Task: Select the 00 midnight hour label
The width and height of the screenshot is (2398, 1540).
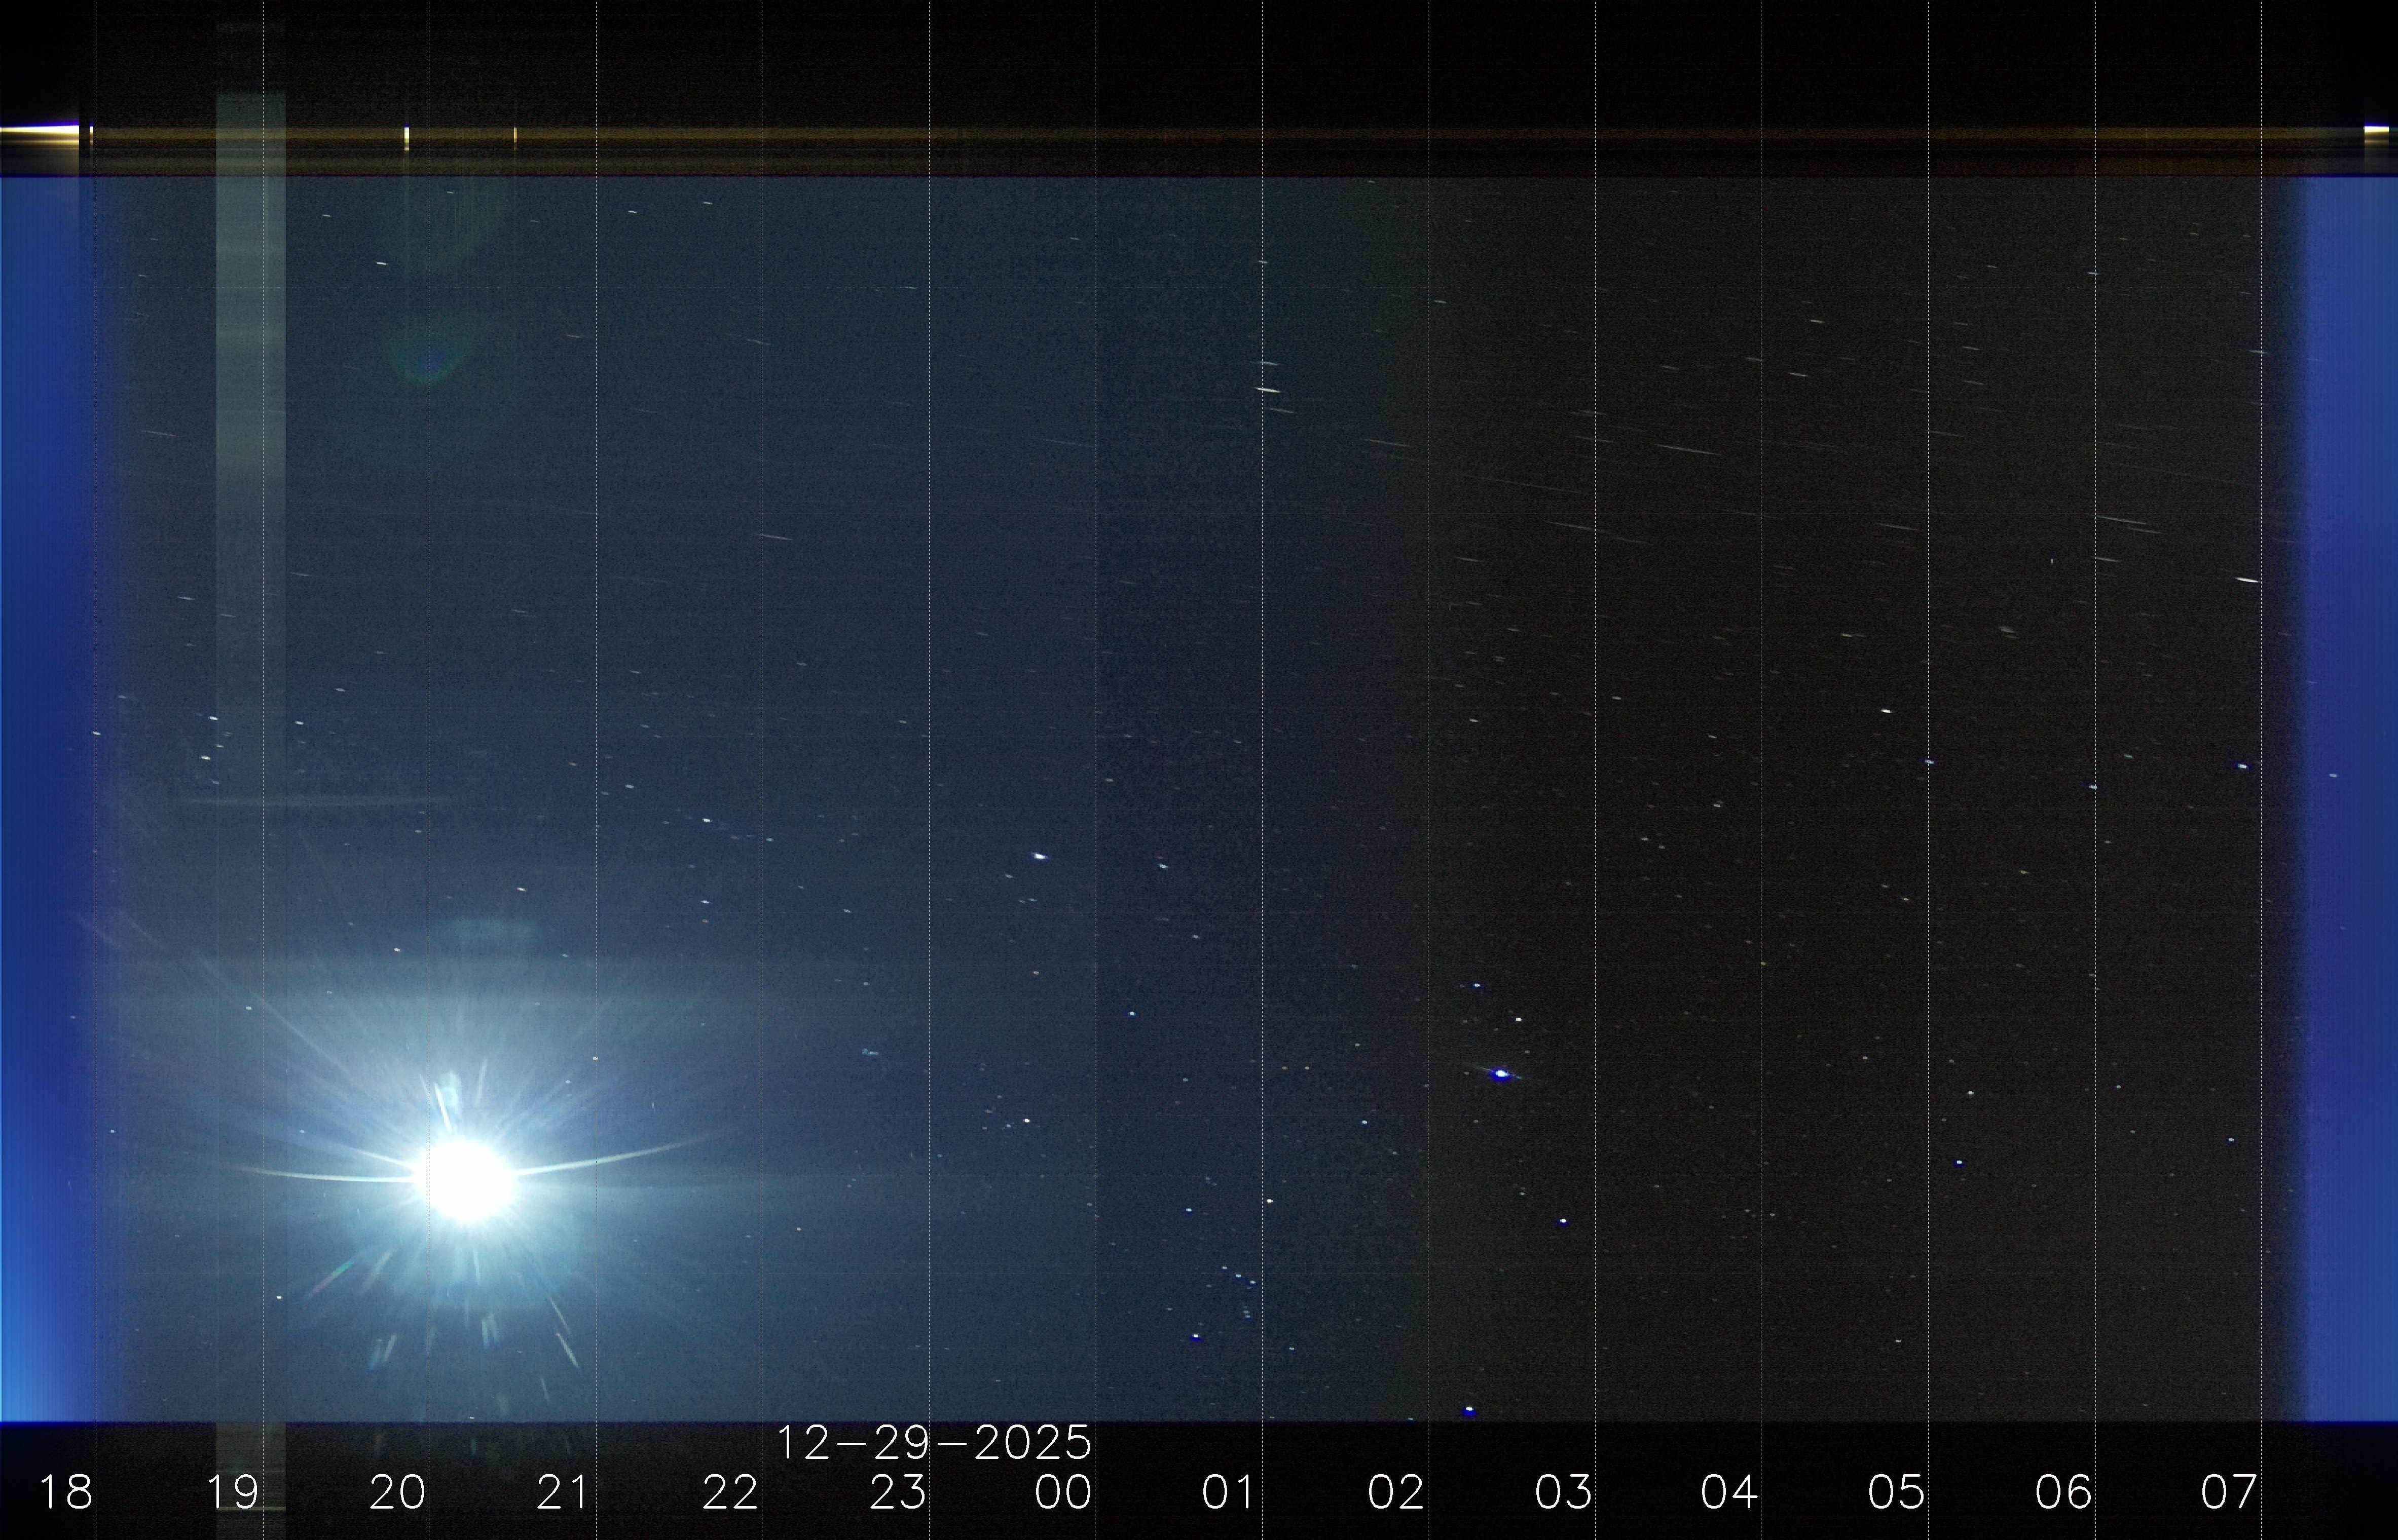Action: (x=1062, y=1493)
